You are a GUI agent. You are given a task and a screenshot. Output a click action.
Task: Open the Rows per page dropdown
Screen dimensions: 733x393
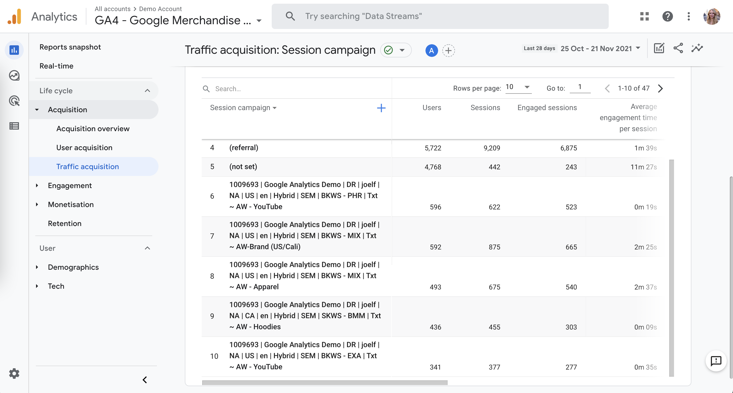pyautogui.click(x=518, y=87)
